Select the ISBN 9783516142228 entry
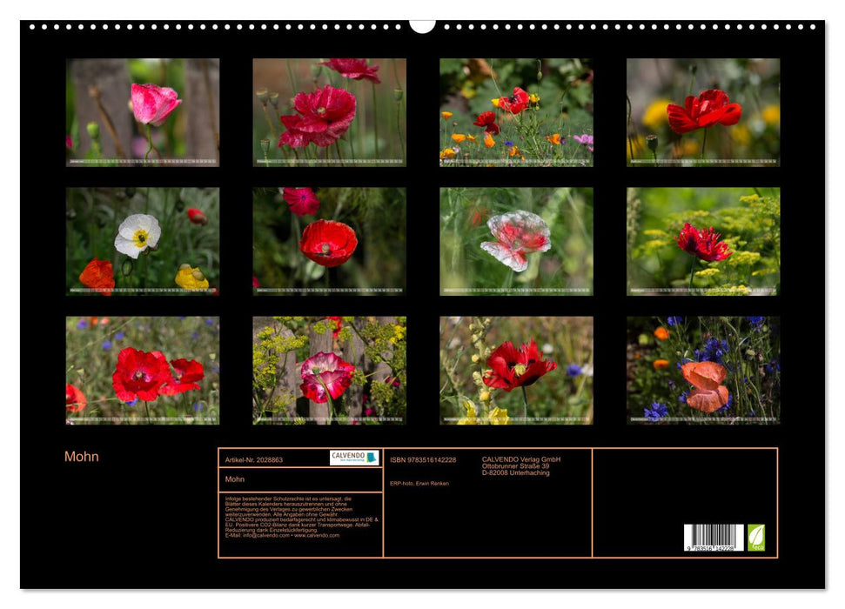845x609 pixels. click(423, 460)
